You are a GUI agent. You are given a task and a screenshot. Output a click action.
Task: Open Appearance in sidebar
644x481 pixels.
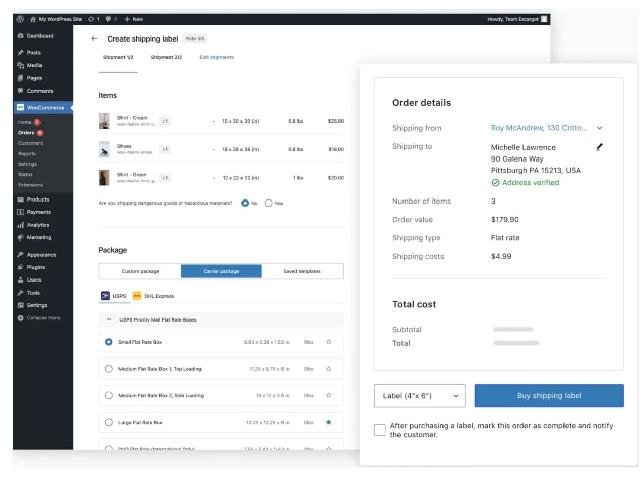point(43,255)
